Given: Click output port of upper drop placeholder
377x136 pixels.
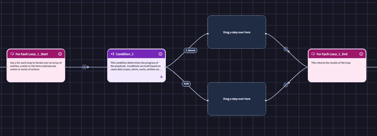Looking at the screenshot, I should [x=266, y=34].
